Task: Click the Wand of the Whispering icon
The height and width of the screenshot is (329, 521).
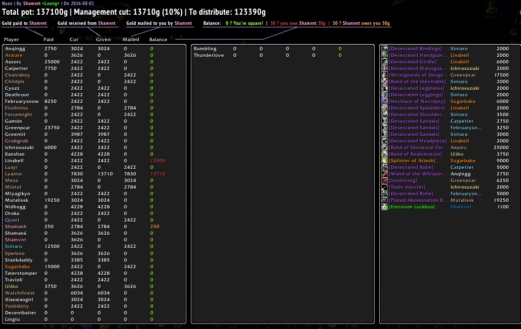Action: [384, 174]
